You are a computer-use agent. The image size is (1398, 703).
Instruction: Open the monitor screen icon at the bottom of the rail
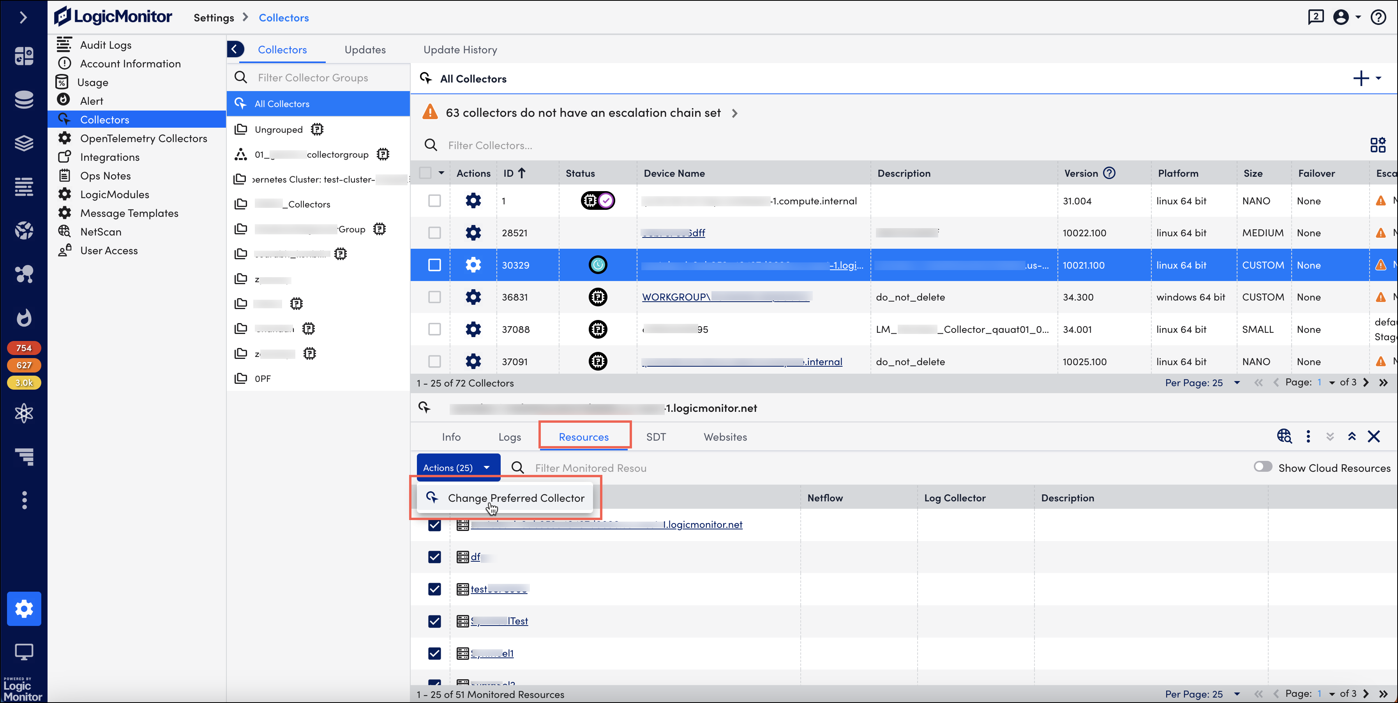tap(24, 652)
